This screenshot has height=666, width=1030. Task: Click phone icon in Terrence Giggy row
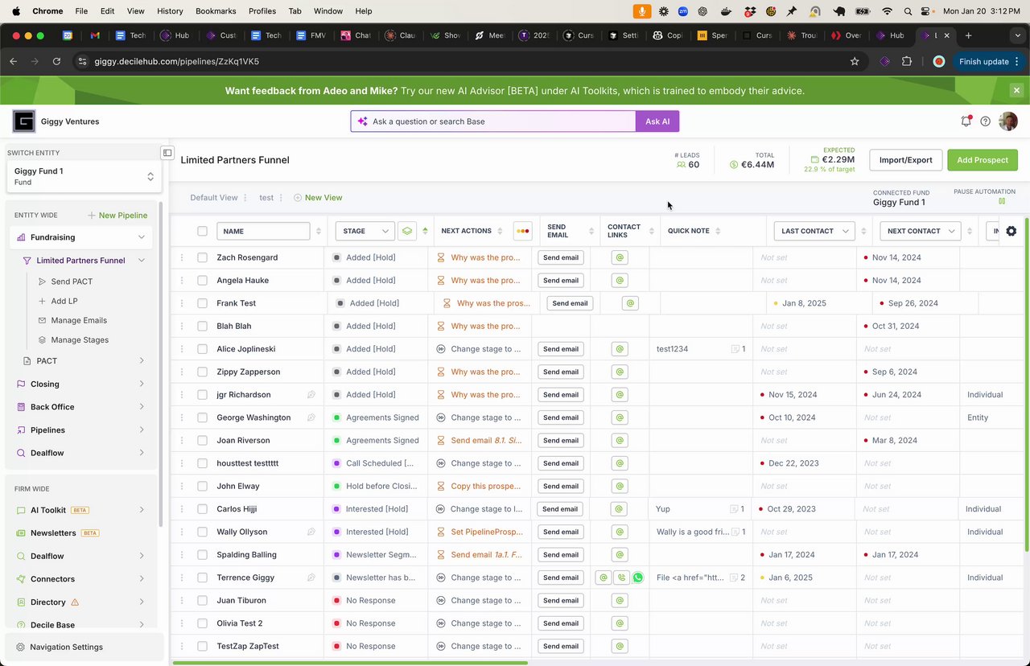coord(620,578)
